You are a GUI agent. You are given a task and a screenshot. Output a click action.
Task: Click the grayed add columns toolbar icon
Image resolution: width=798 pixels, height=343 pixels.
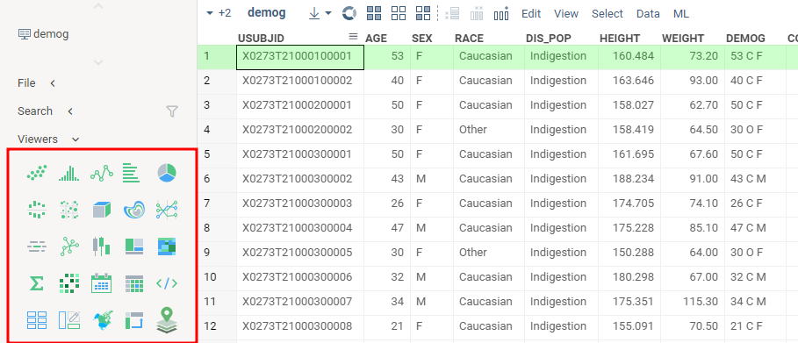click(477, 14)
